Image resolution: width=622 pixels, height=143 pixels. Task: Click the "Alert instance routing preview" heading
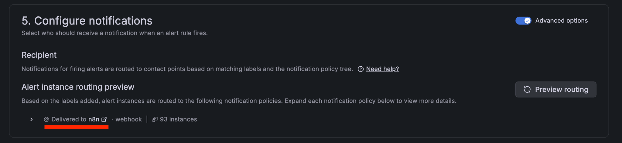78,87
